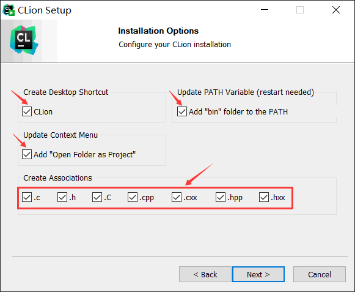
Task: Toggle Add "Open Folder as Project" option
Action: 27,154
